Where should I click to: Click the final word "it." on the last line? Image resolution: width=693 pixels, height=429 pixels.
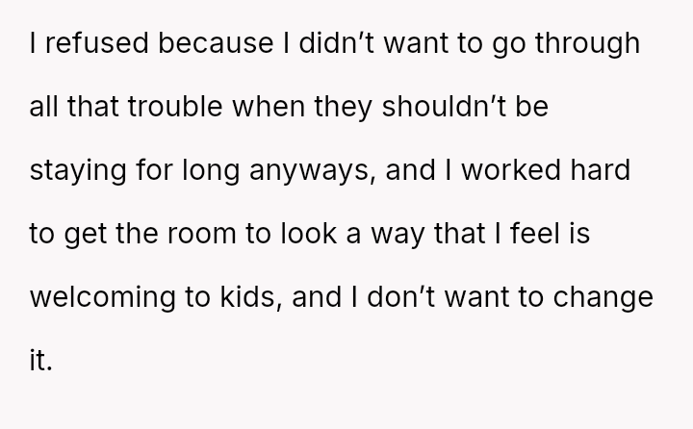click(x=42, y=361)
